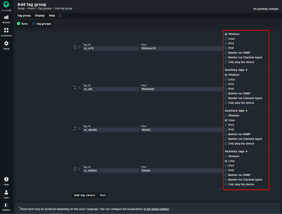This screenshot has width=282, height=214.
Task: Open the User menu in sidebar
Action: 6,194
